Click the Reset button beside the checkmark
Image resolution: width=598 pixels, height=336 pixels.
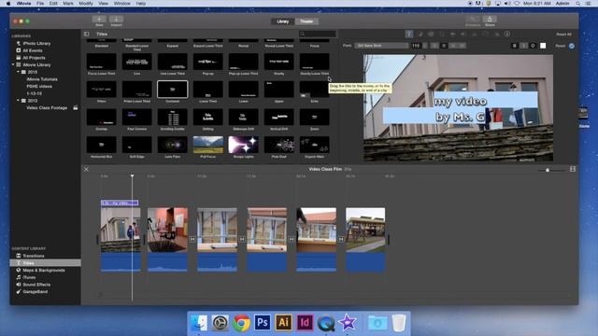pos(561,46)
